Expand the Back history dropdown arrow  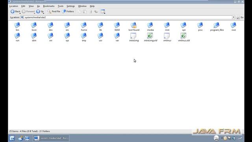pos(20,13)
